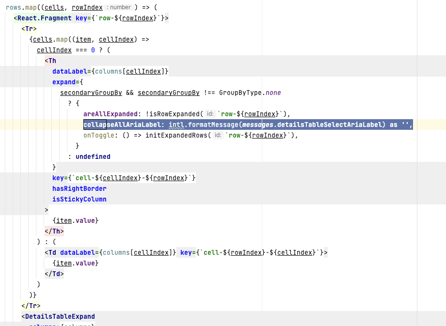Select the Th opening tag

(x=51, y=60)
